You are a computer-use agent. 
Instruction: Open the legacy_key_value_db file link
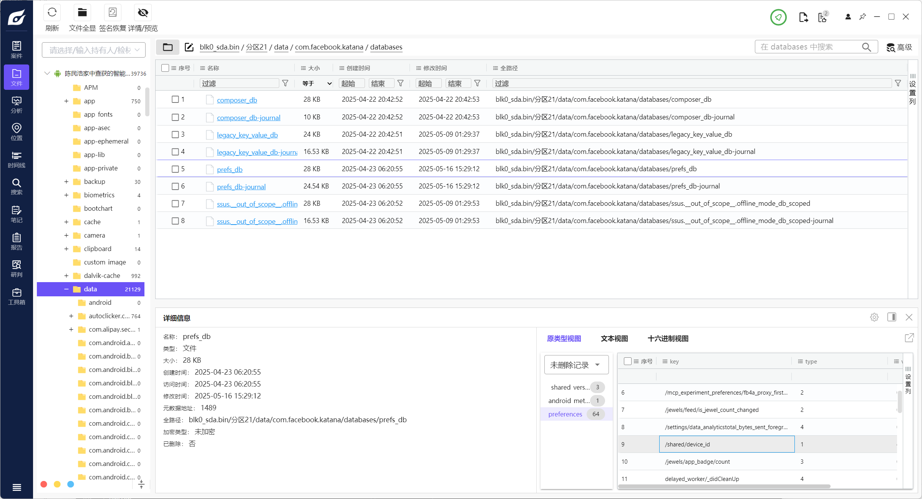pyautogui.click(x=247, y=135)
